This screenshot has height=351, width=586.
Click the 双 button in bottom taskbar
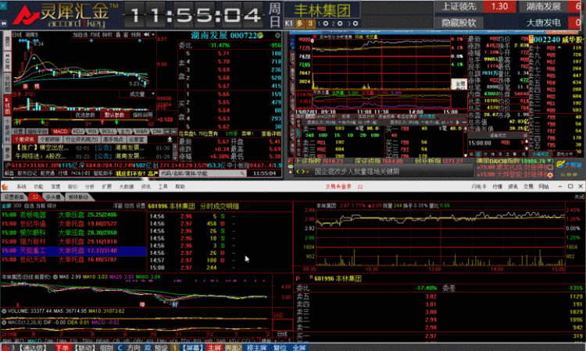click(x=148, y=348)
